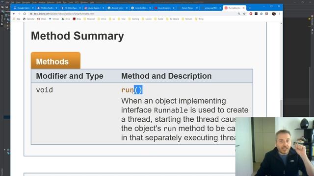Open the Area bookmark

click(77, 19)
